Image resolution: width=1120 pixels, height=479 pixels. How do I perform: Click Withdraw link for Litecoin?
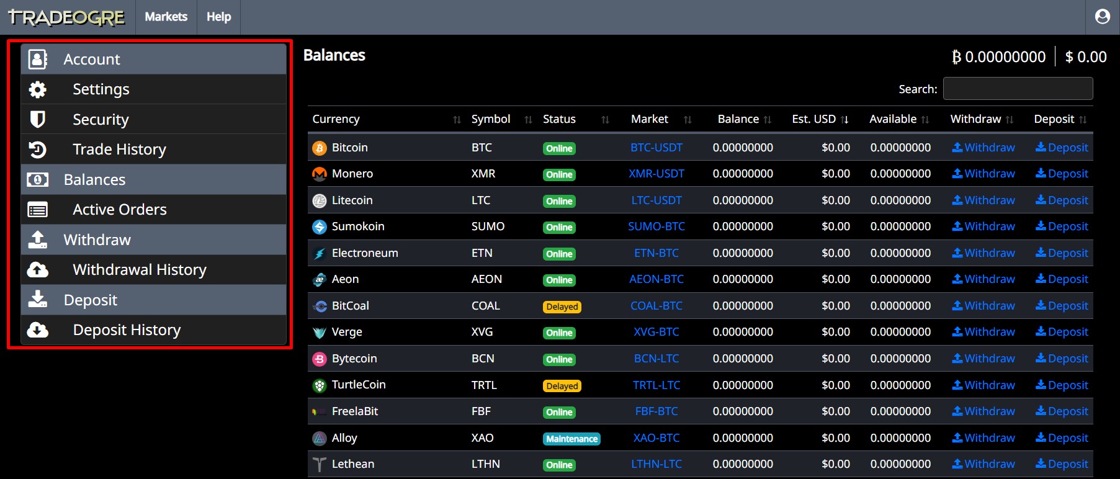click(984, 200)
